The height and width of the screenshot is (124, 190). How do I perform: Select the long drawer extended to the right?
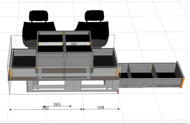click(151, 74)
